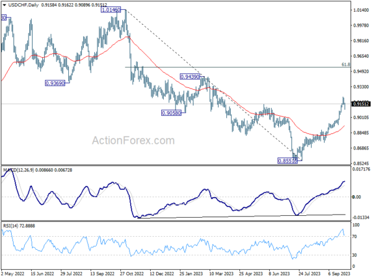Click the RSI 70 level value
The width and height of the screenshot is (372, 279).
click(355, 237)
